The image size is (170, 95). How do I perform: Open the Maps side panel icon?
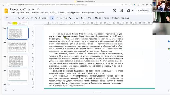[169, 49]
